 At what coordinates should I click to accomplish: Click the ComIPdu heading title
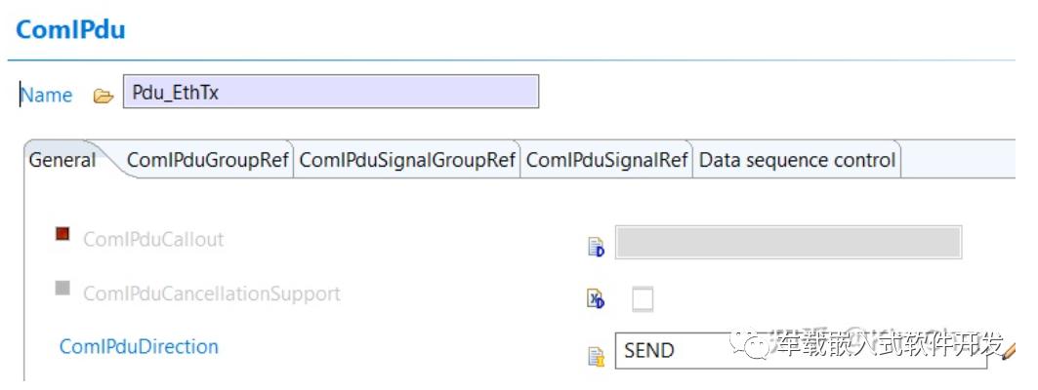click(70, 30)
